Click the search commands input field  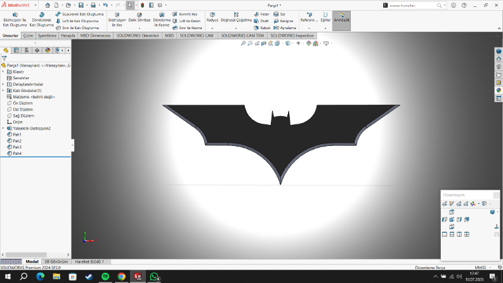click(x=412, y=6)
